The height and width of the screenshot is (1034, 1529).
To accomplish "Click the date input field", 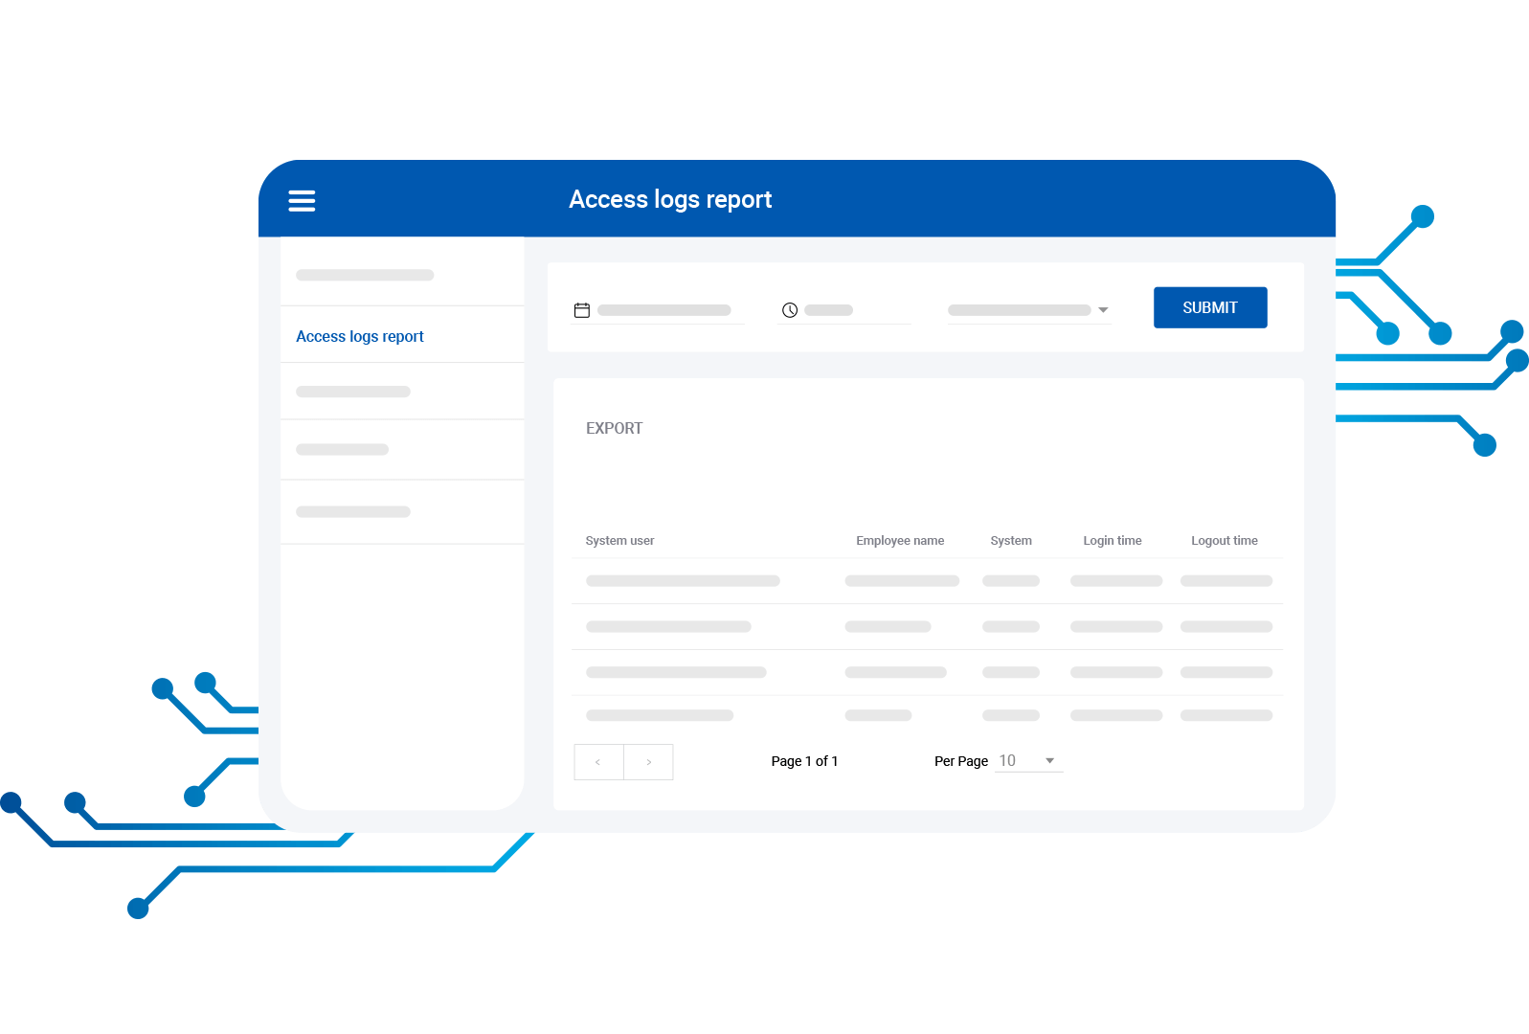I will 658,310.
